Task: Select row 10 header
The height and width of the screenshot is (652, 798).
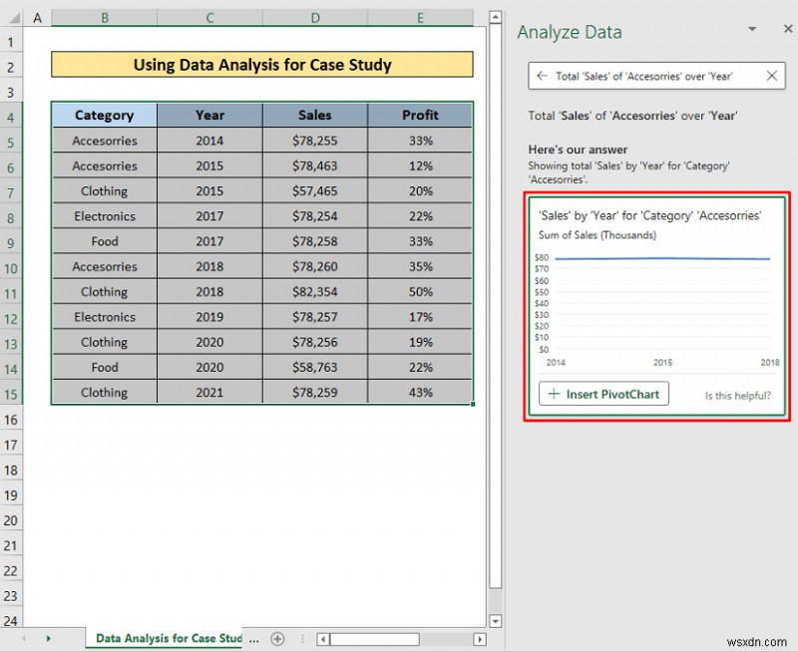Action: pos(11,267)
